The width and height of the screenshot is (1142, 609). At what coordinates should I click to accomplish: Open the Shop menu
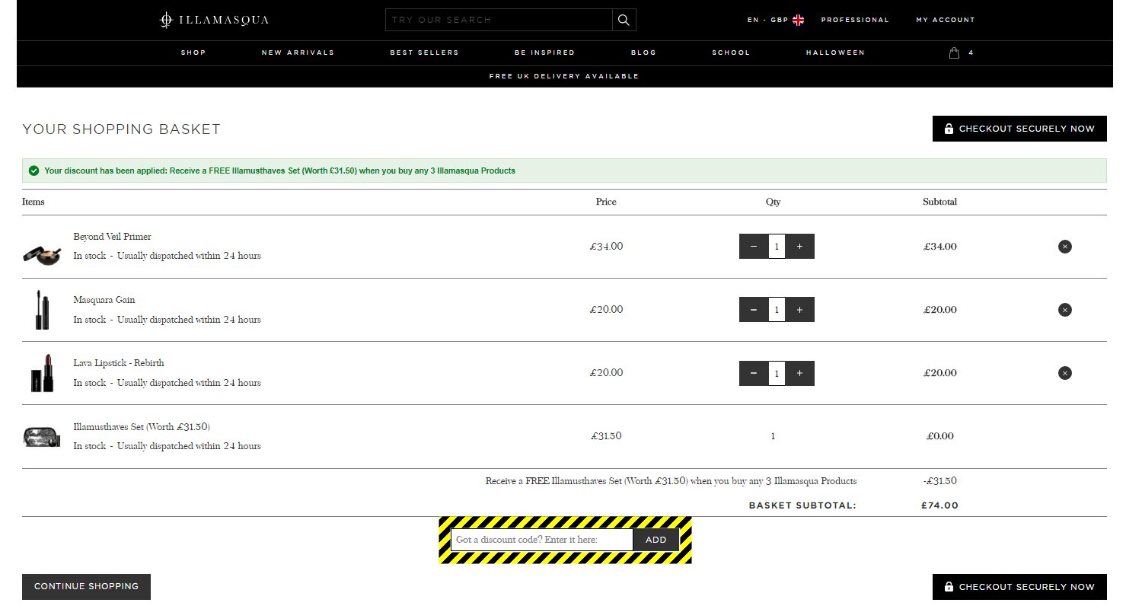pos(193,53)
